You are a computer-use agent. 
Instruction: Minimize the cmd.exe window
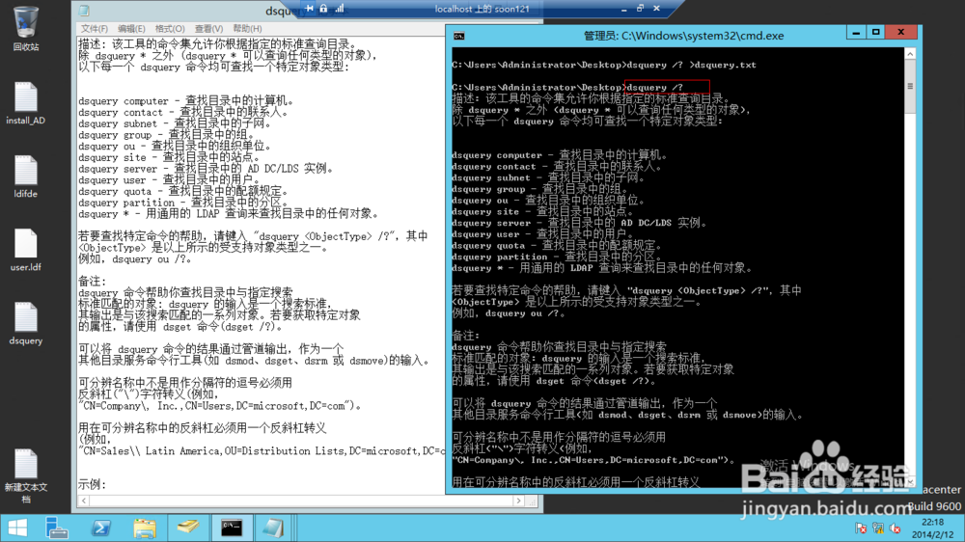pos(856,32)
